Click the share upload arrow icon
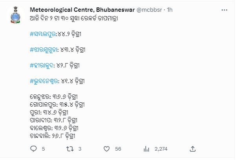 click(x=192, y=149)
